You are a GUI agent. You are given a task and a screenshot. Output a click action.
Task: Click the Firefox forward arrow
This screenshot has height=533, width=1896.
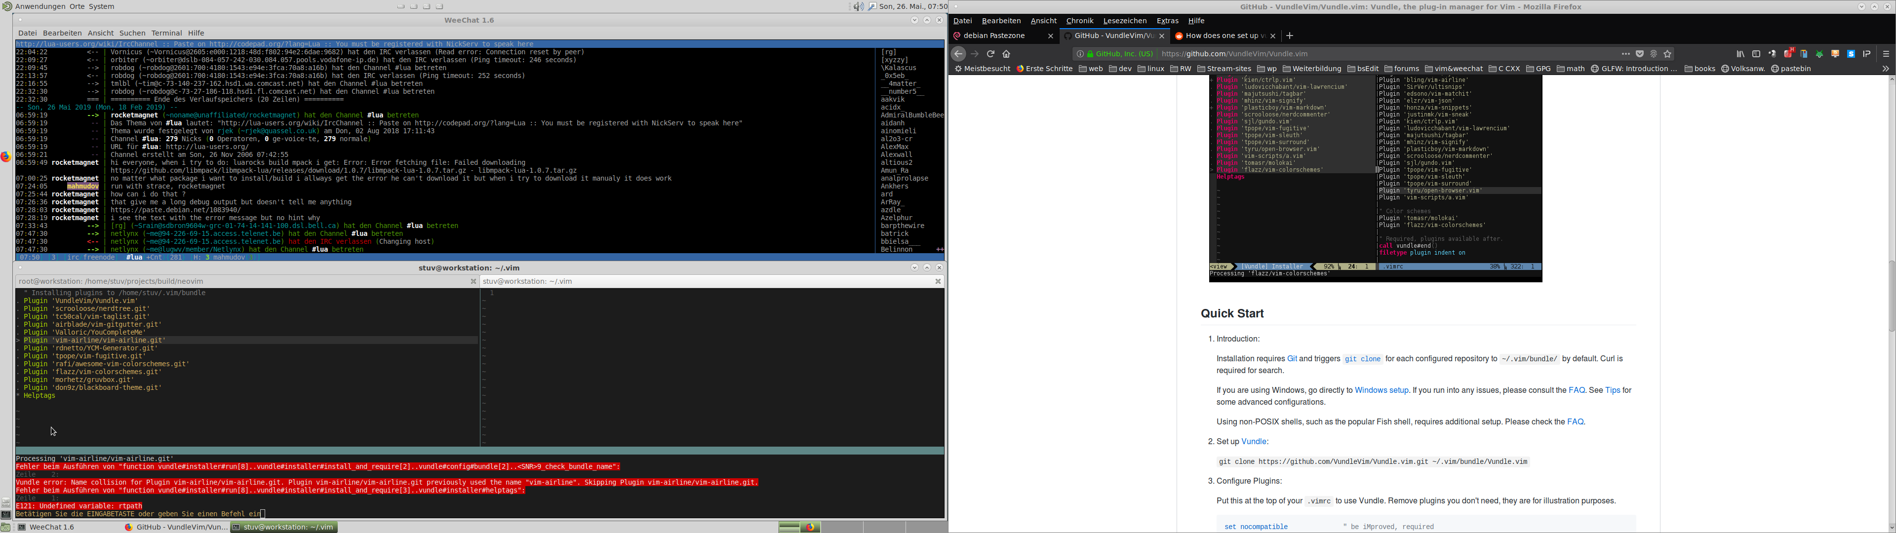975,54
